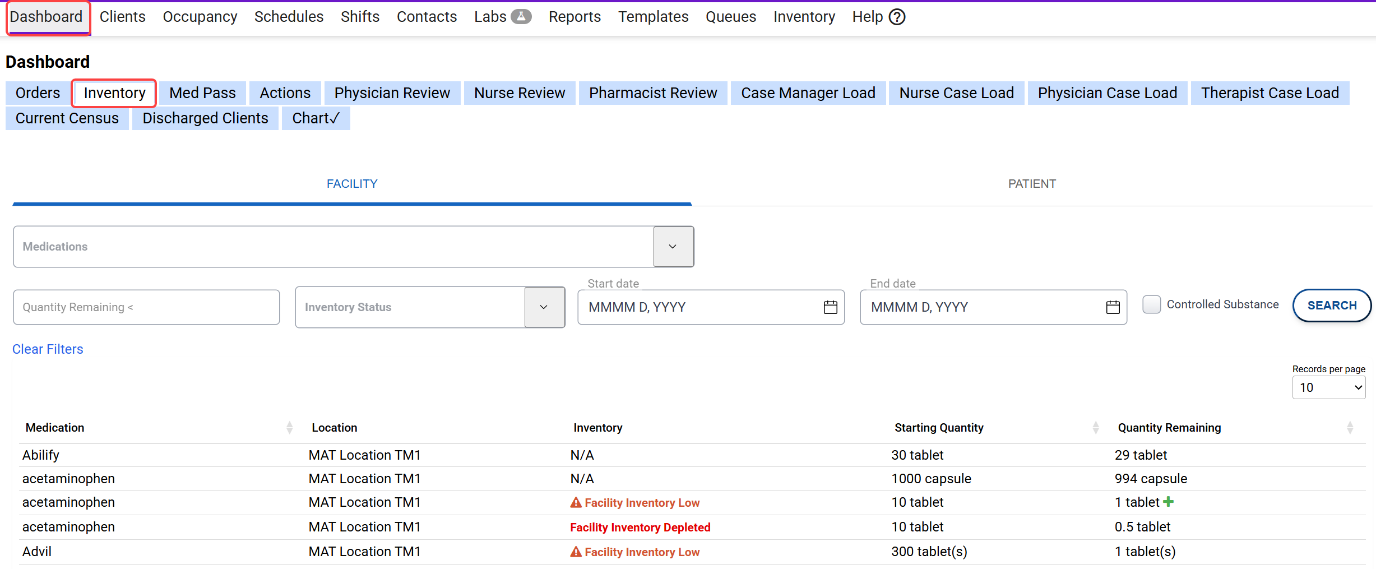Click the Help question mark icon
1376x569 pixels.
[897, 17]
